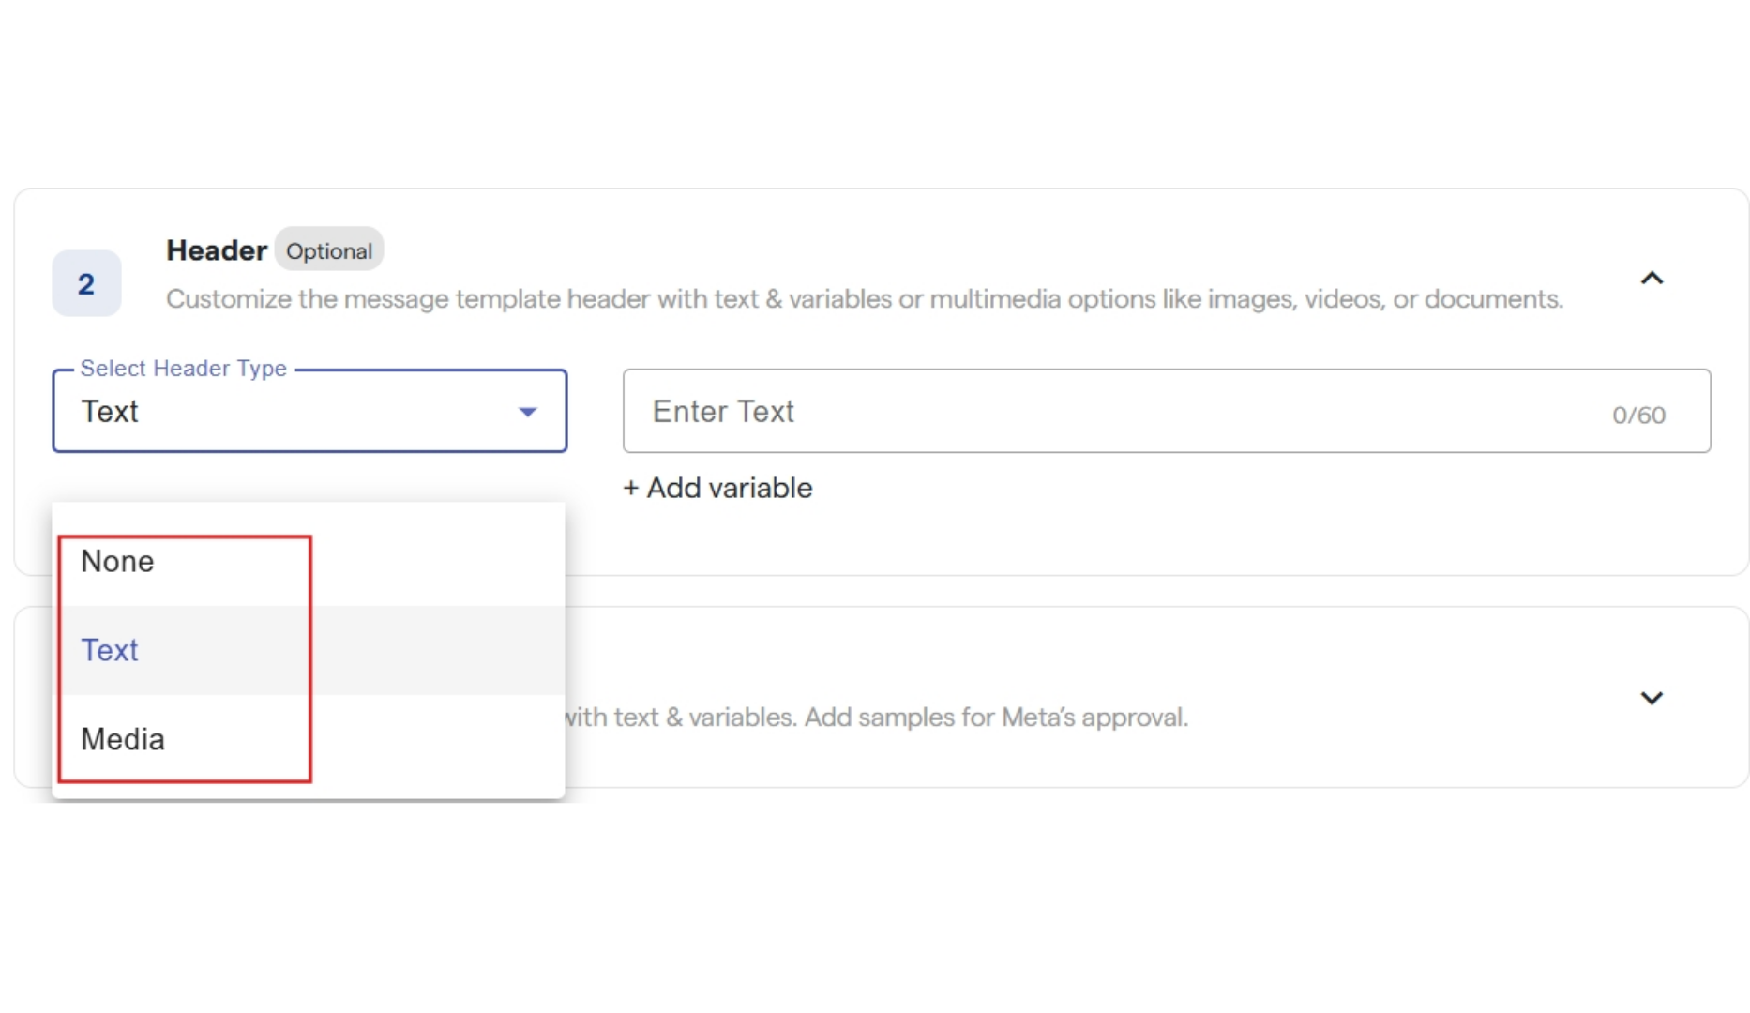Click the Select Header Type dropdown arrow
This screenshot has width=1750, height=1013.
point(528,412)
